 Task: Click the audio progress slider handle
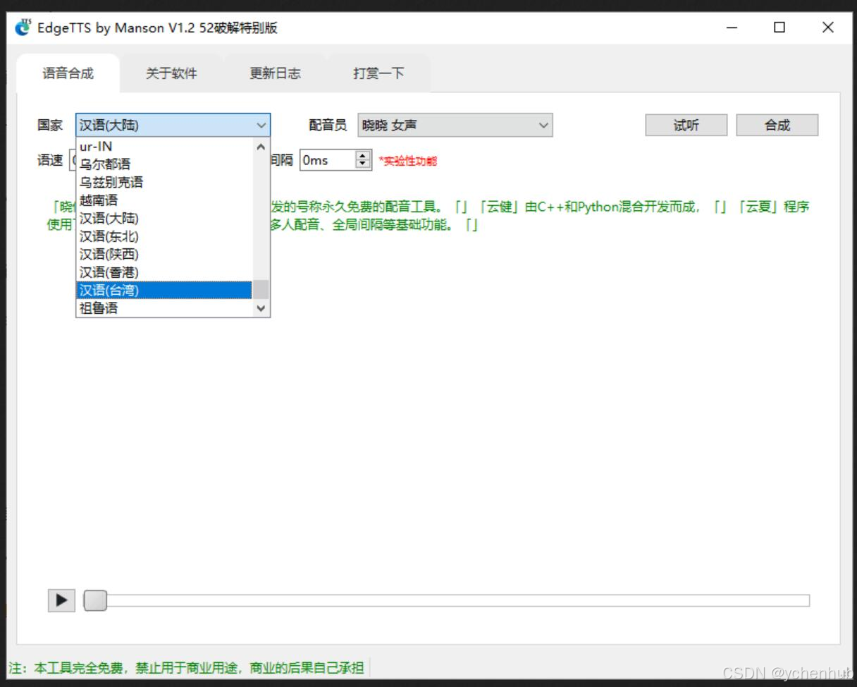click(95, 600)
